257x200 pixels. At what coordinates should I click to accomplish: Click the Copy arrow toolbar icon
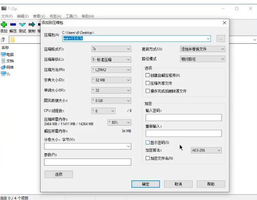point(32,25)
